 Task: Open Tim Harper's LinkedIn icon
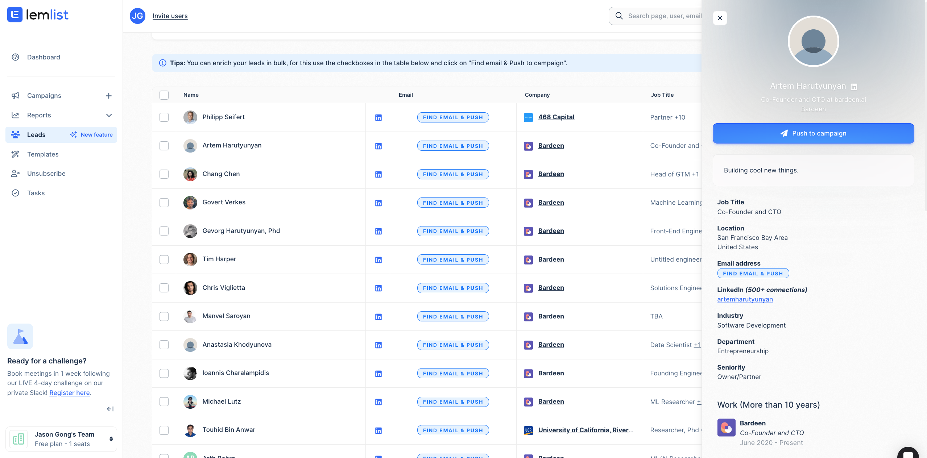378,260
